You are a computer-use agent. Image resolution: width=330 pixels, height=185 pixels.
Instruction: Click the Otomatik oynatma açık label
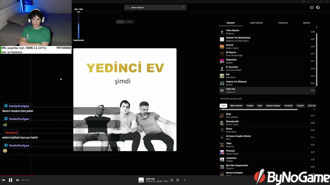231,99
